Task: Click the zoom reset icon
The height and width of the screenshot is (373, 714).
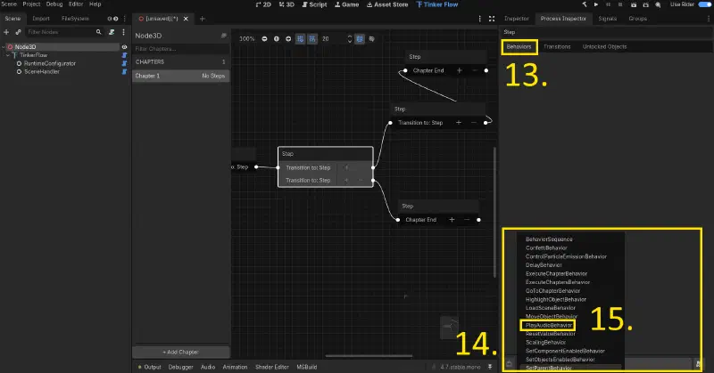Action: tap(277, 39)
